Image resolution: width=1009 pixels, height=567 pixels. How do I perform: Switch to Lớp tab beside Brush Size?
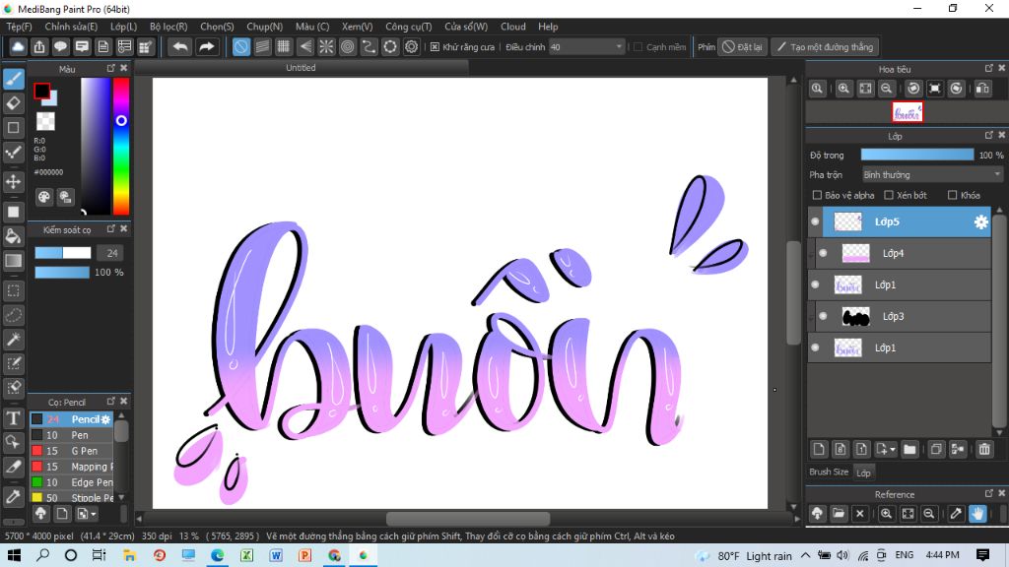click(863, 472)
